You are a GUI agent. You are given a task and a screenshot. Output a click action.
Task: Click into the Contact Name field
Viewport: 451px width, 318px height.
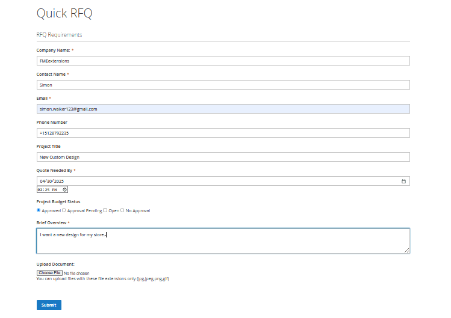click(x=223, y=85)
